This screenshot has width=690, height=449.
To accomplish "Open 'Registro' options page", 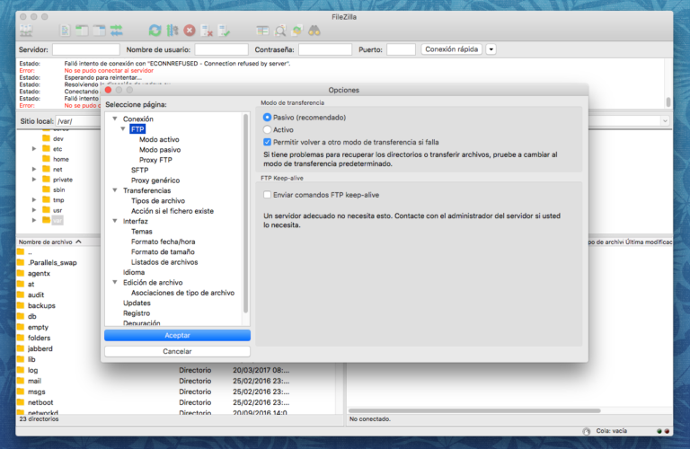I will [137, 313].
